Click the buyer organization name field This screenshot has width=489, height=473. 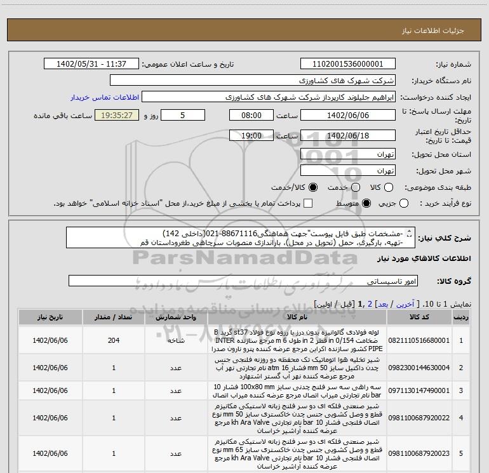[253, 80]
